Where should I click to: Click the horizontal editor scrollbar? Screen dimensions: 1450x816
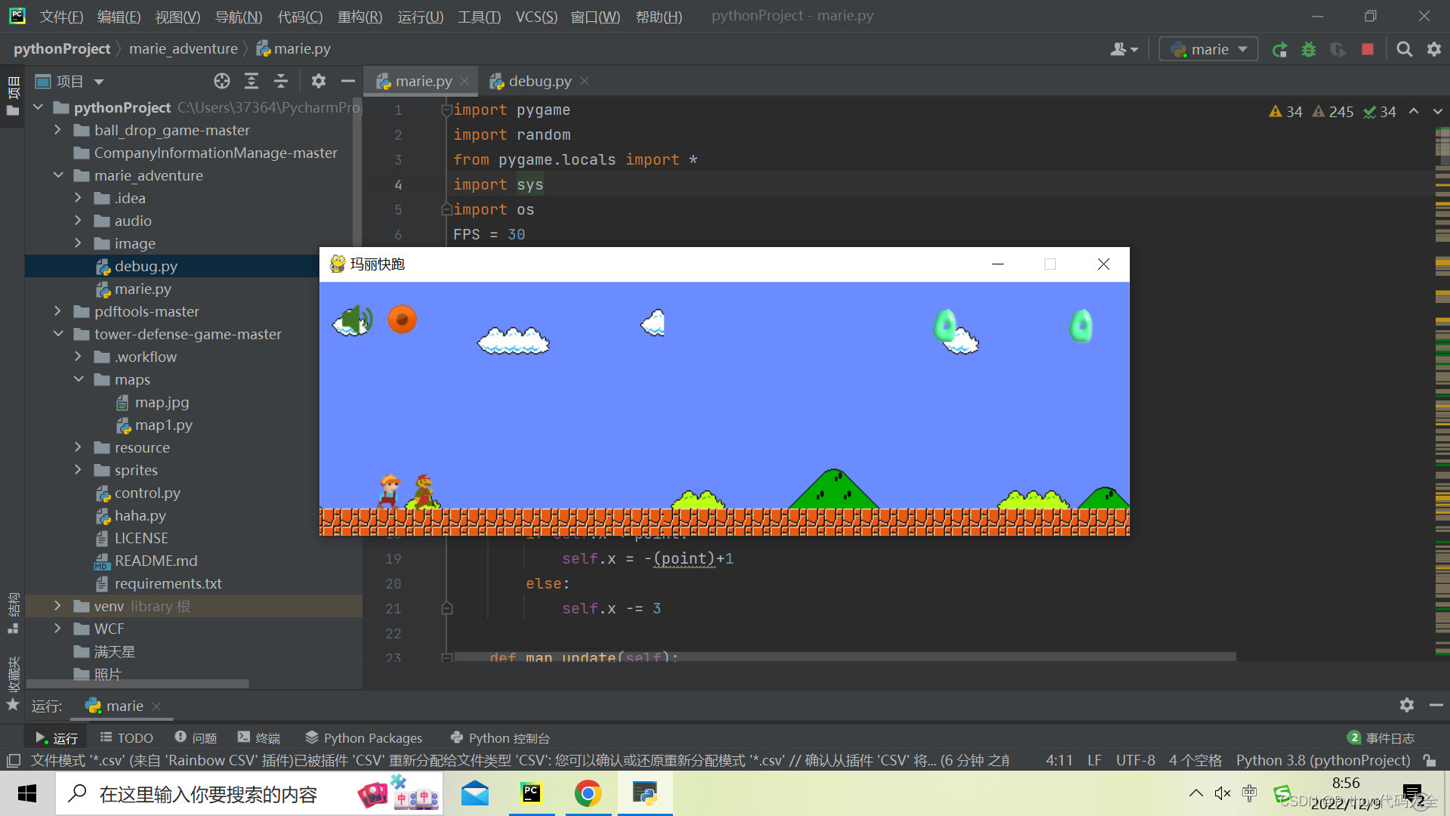[x=846, y=657]
